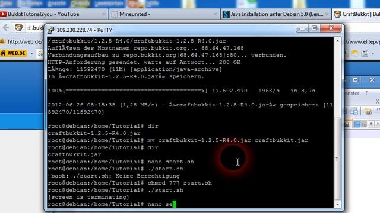Image resolution: width=380 pixels, height=213 pixels.
Task: Switch to the BukkitTutorial2you YouTube tab
Action: 54,14
